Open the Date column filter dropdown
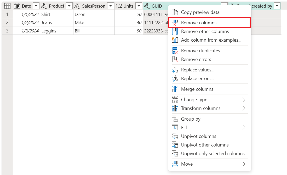 (36, 6)
